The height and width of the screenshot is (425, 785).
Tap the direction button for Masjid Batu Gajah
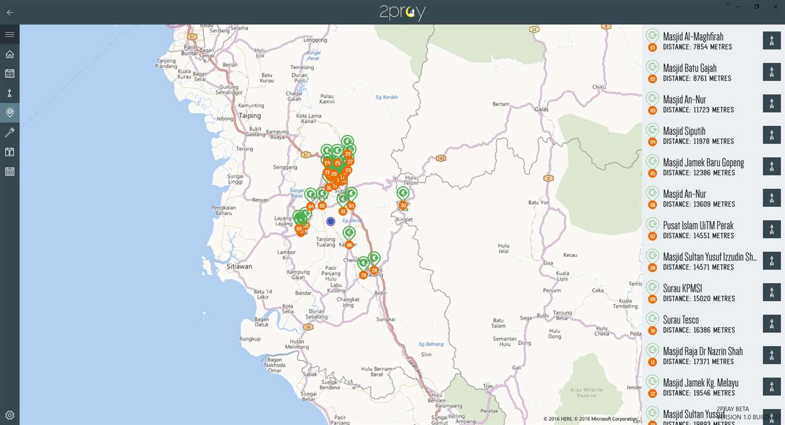pyautogui.click(x=771, y=72)
